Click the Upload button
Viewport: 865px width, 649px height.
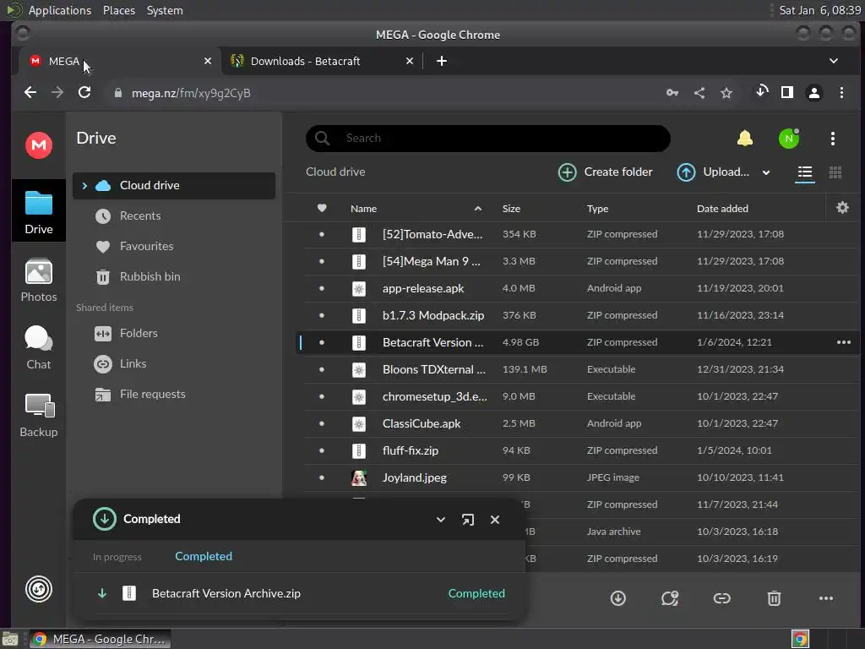713,172
